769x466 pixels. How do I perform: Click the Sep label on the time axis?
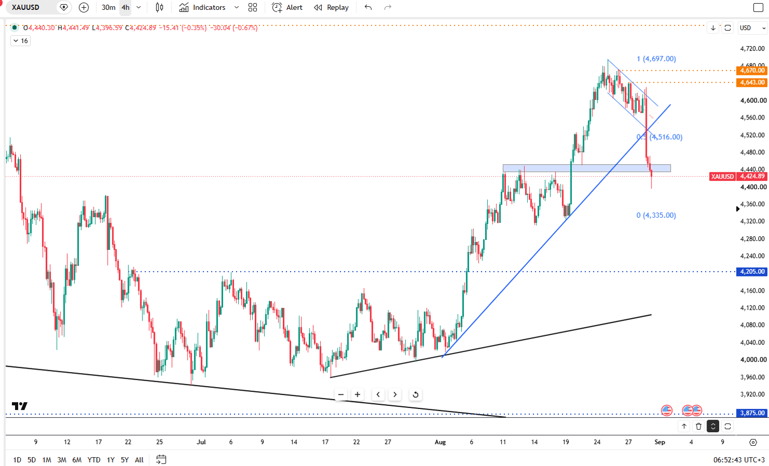tap(660, 442)
